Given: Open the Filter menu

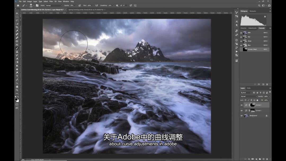Looking at the screenshot, I should coord(51,2).
